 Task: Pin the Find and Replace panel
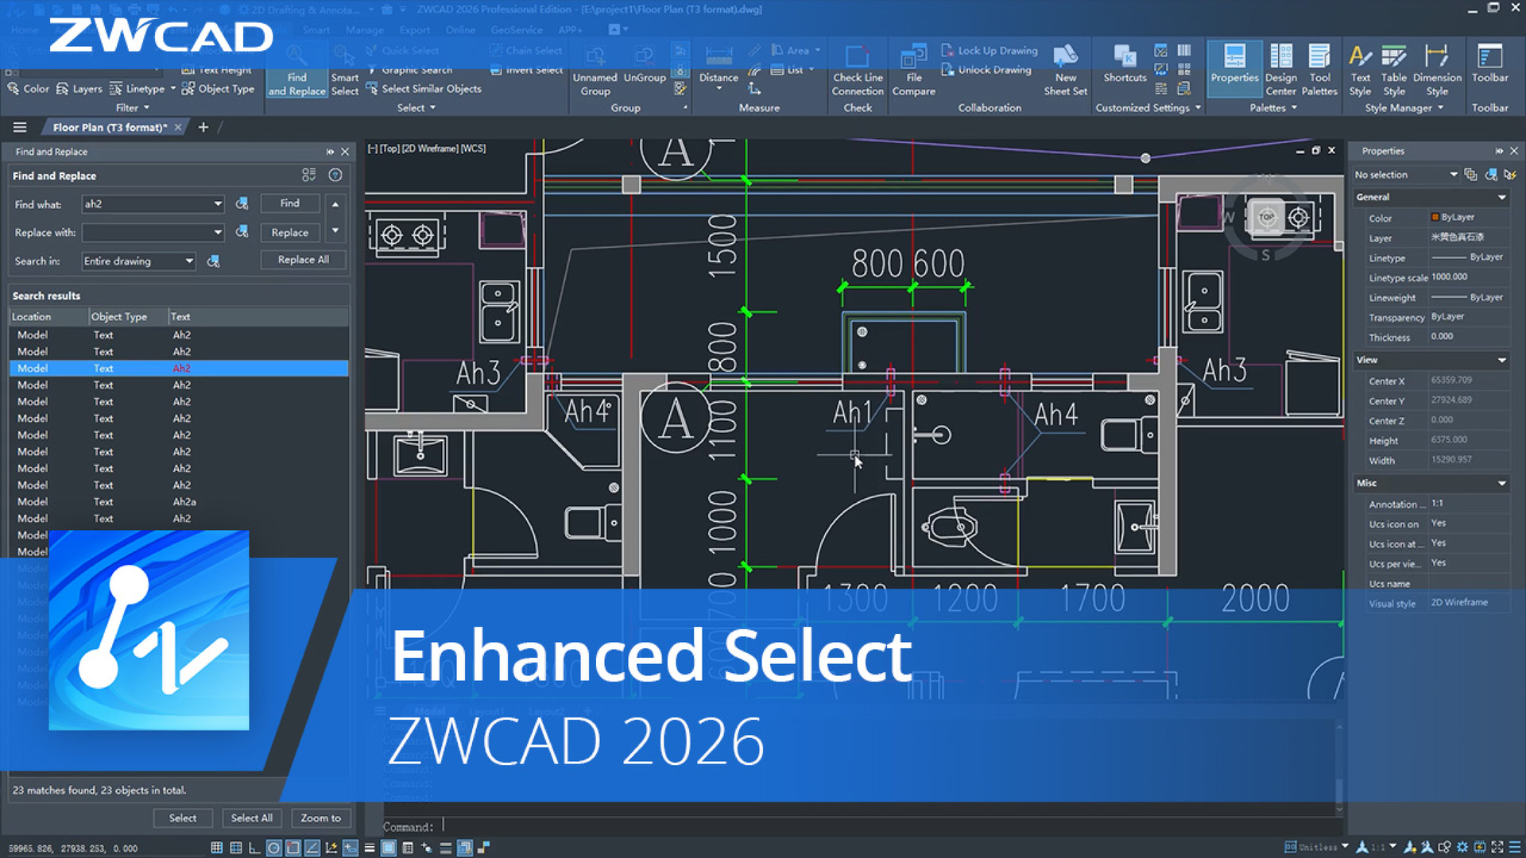330,152
